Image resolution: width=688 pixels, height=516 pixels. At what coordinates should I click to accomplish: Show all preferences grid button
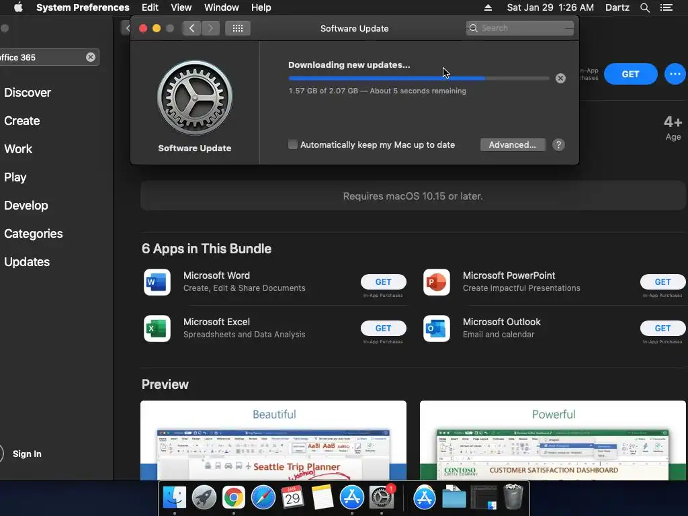pos(238,28)
